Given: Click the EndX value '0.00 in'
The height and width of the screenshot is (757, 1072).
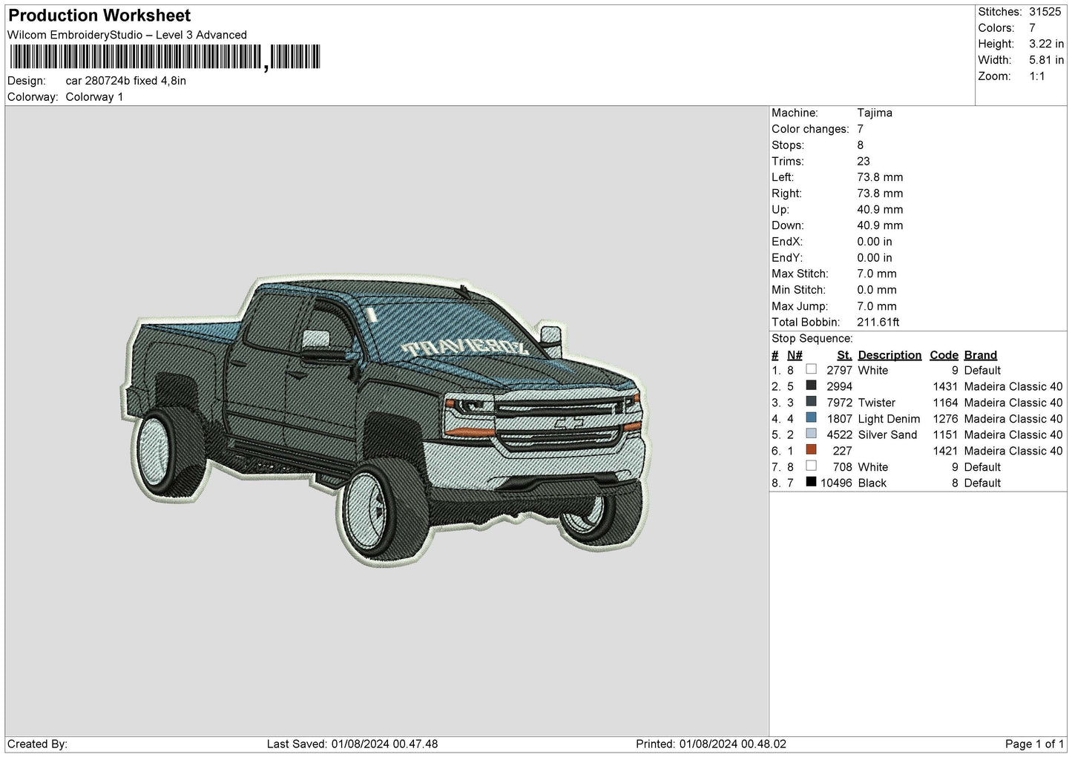Looking at the screenshot, I should (x=875, y=242).
